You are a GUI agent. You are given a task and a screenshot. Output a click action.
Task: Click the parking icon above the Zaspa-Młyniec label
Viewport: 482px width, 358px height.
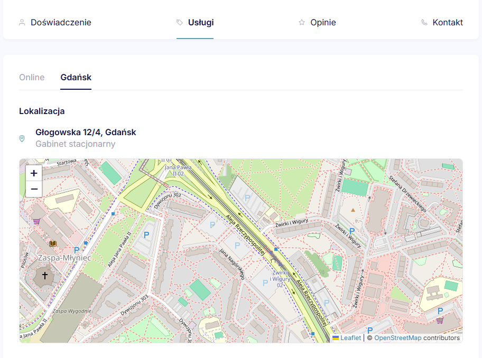[77, 250]
